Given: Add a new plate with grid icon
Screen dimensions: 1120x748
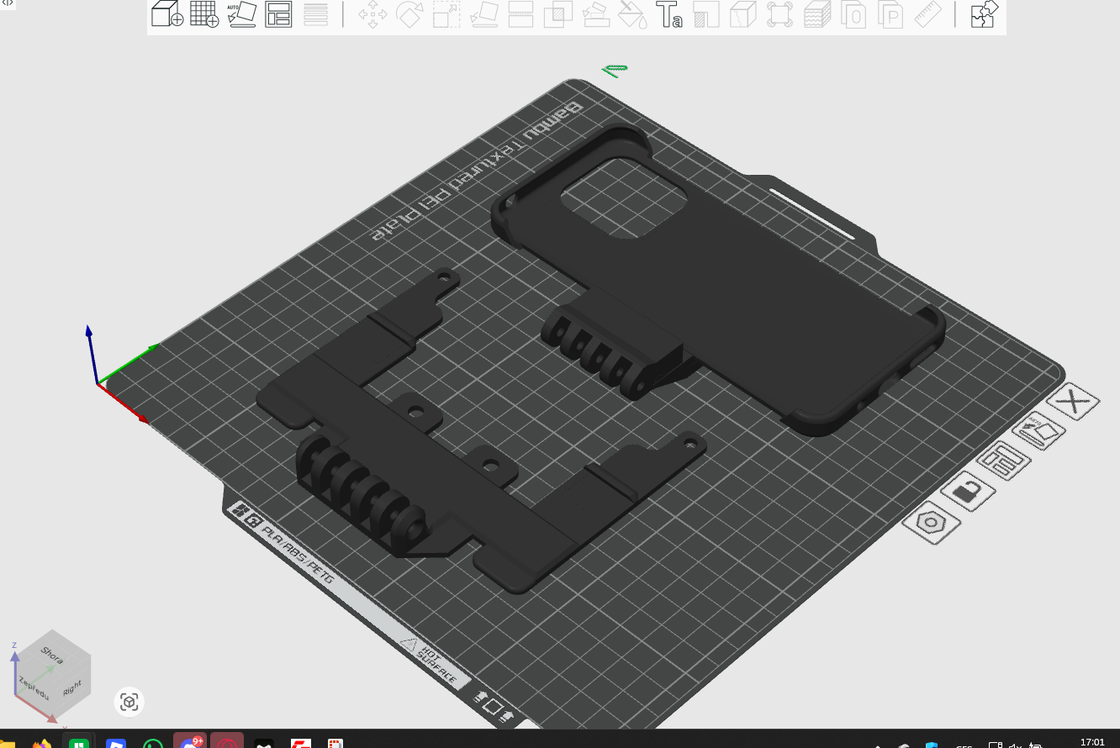Looking at the screenshot, I should 204,14.
